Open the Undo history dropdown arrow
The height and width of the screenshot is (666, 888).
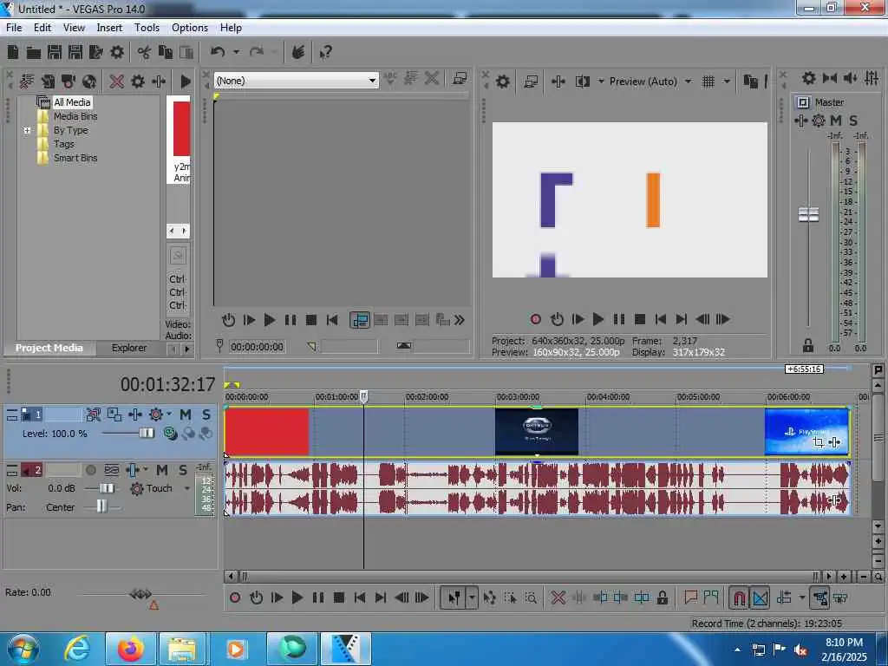[236, 52]
